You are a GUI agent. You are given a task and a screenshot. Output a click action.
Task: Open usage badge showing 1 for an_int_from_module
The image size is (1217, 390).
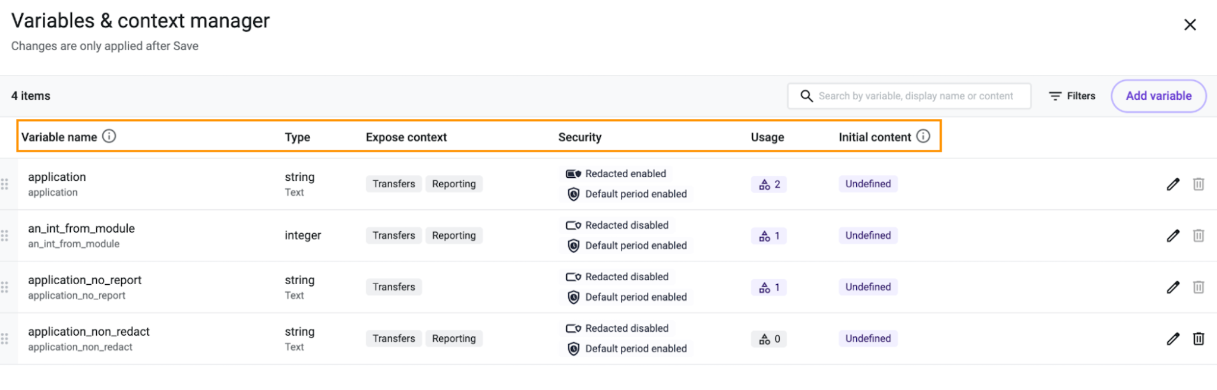pos(769,236)
